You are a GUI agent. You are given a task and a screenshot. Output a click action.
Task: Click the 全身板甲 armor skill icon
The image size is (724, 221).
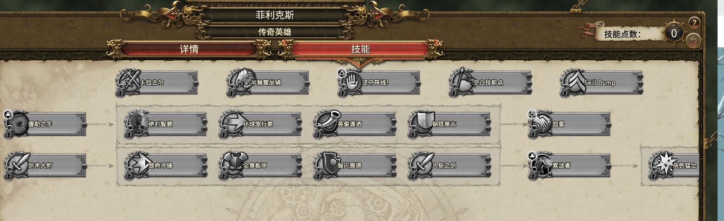click(231, 164)
